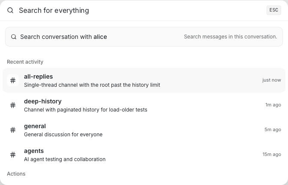Open the general channel

144,130
